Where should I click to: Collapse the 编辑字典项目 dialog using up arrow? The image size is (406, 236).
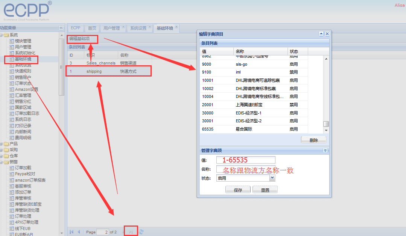[x=321, y=34]
